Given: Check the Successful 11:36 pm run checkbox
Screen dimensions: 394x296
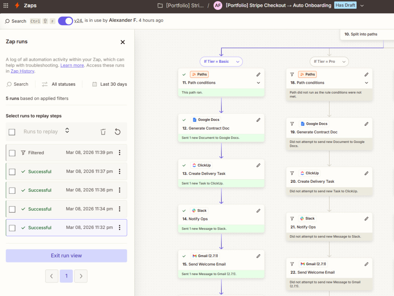Looking at the screenshot, I should (12, 190).
